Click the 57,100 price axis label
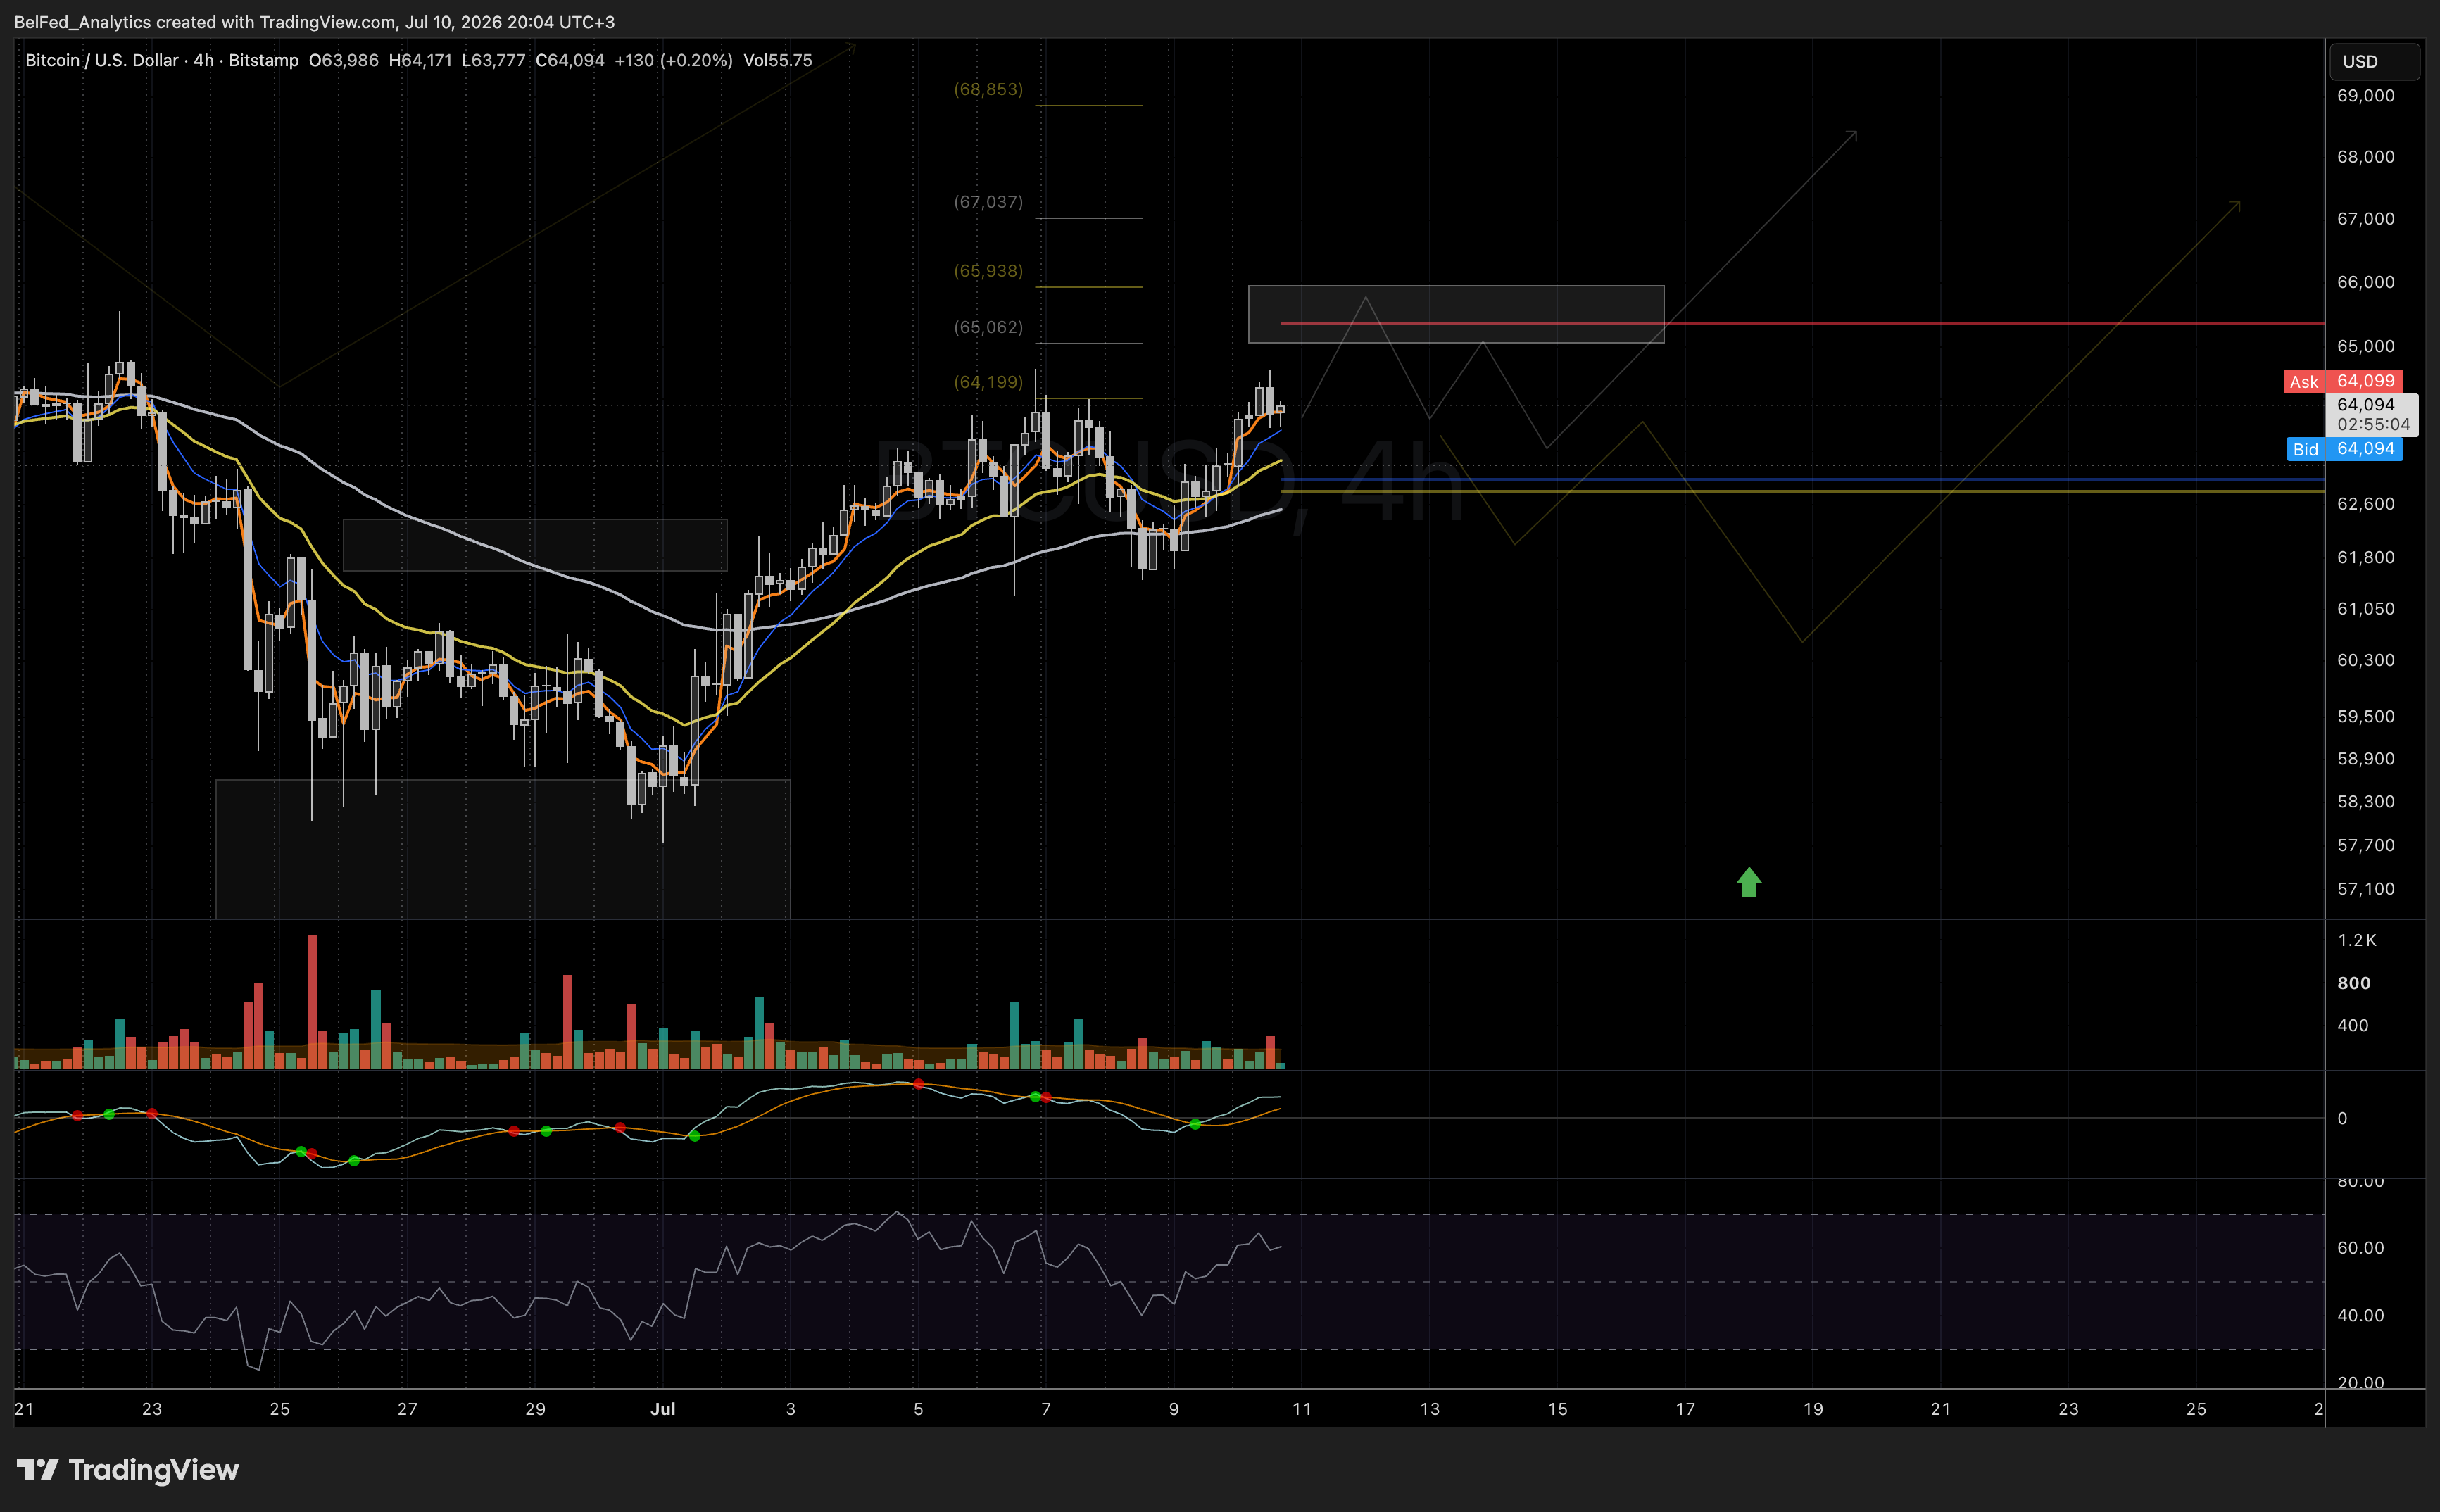2440x1512 pixels. (2365, 889)
